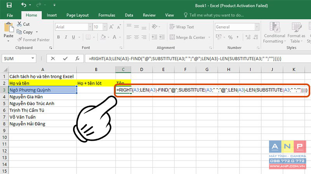Expand the Copy dropdown arrow
This screenshot has height=174, width=311.
pyautogui.click(x=37, y=32)
